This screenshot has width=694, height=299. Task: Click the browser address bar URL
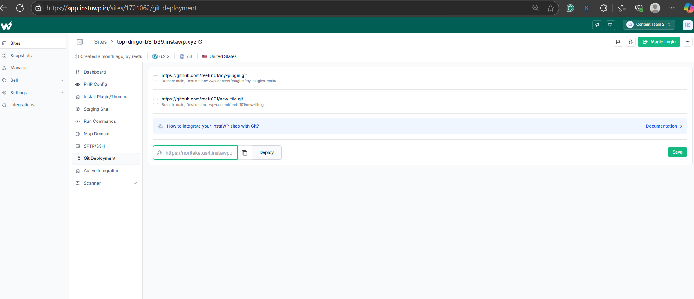122,8
